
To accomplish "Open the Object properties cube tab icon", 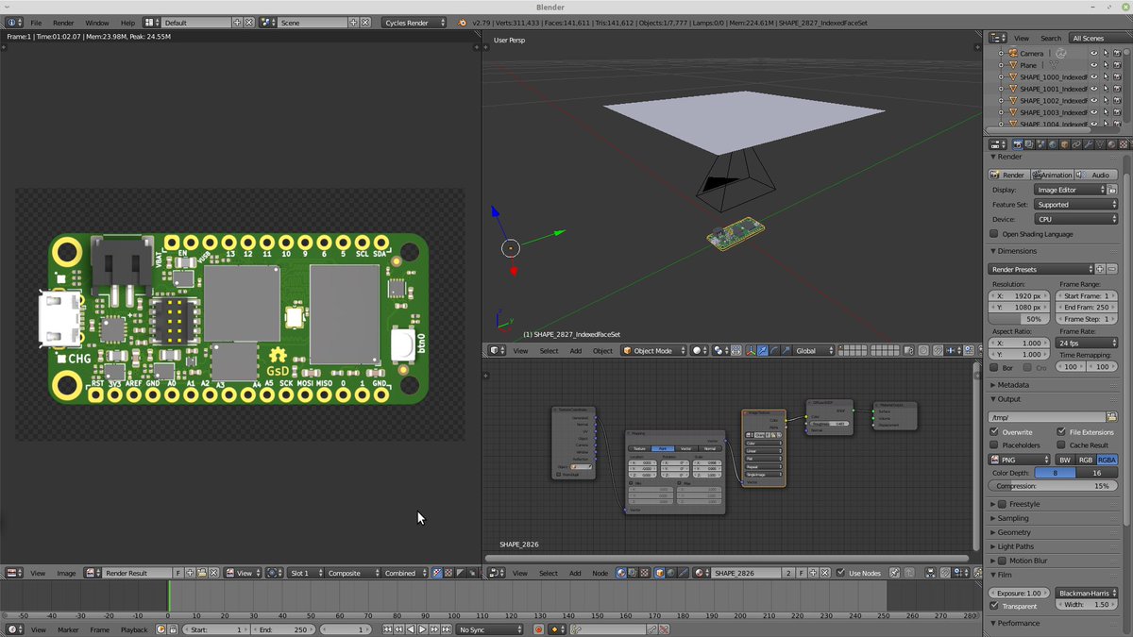I will coord(1064,144).
